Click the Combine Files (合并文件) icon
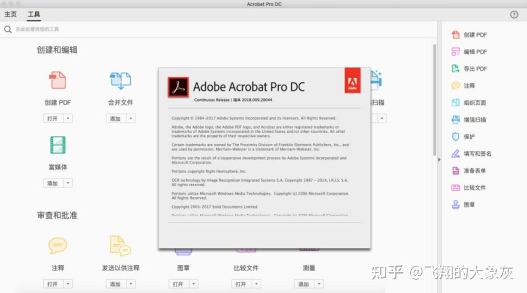527x293 pixels. click(120, 81)
